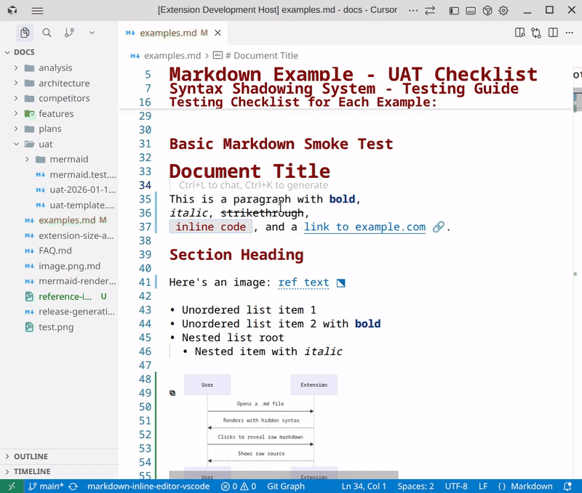Click markdown-inline-editor-vscode status item
The height and width of the screenshot is (493, 582).
coord(148,486)
